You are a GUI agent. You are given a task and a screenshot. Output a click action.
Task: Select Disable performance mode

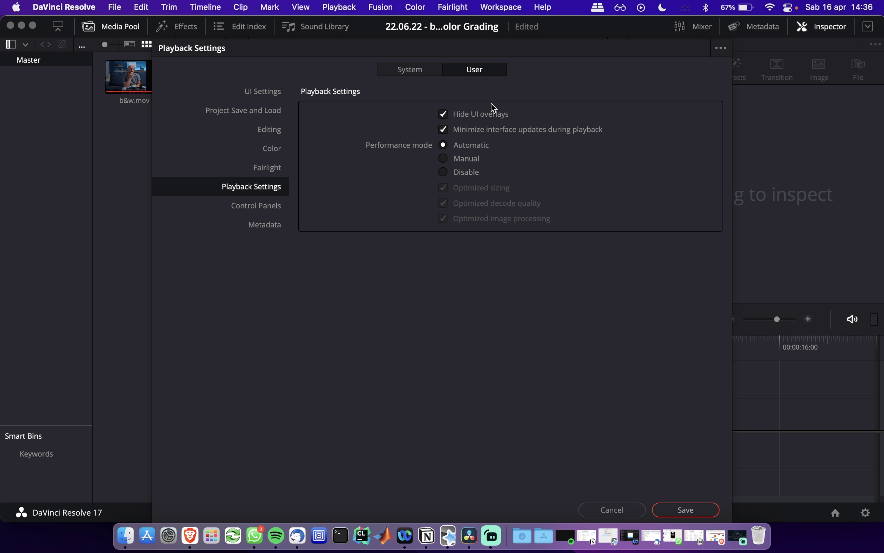[443, 172]
